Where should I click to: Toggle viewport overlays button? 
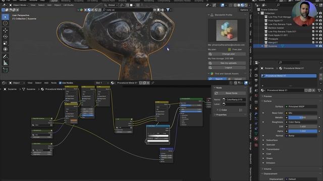(223, 5)
